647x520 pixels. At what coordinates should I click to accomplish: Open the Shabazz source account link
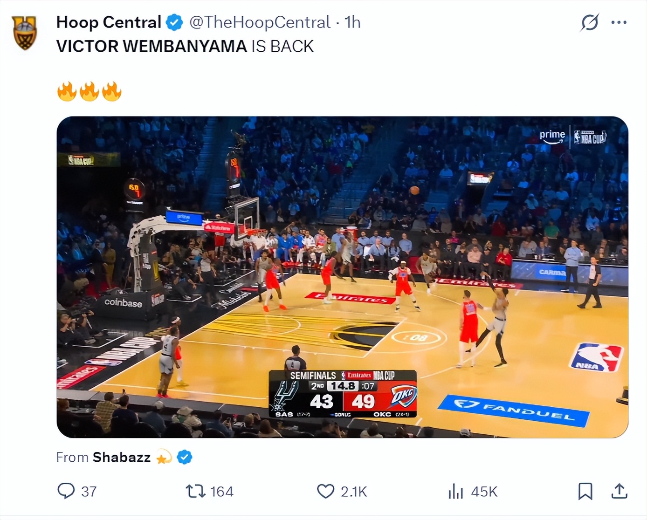point(122,457)
